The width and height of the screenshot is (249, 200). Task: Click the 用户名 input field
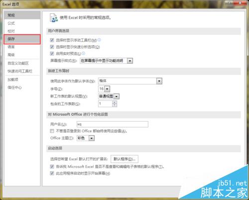113,124
